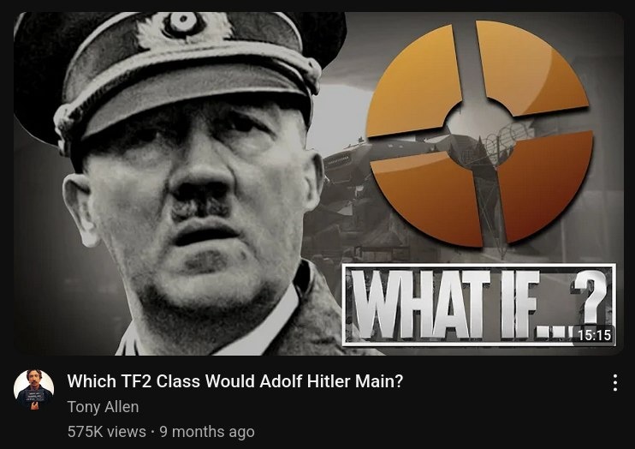Click the orange TF2 logo in thumbnail
The height and width of the screenshot is (449, 635).
[x=479, y=133]
